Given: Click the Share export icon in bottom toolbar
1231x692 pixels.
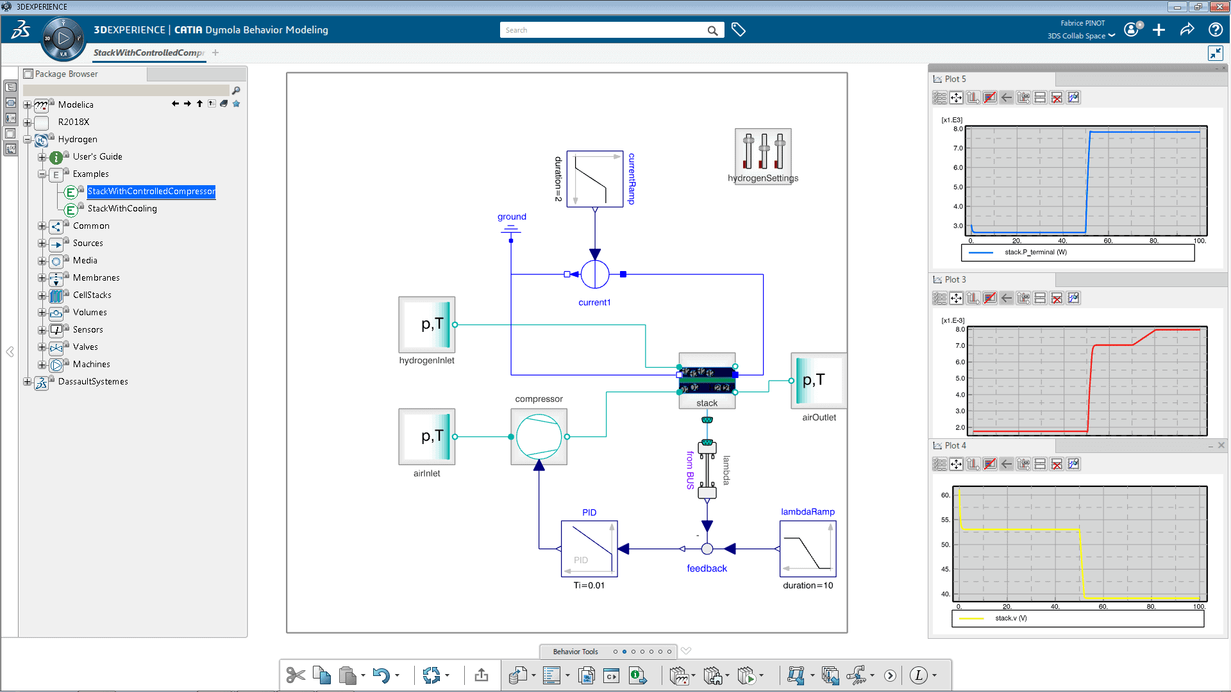Looking at the screenshot, I should (482, 675).
